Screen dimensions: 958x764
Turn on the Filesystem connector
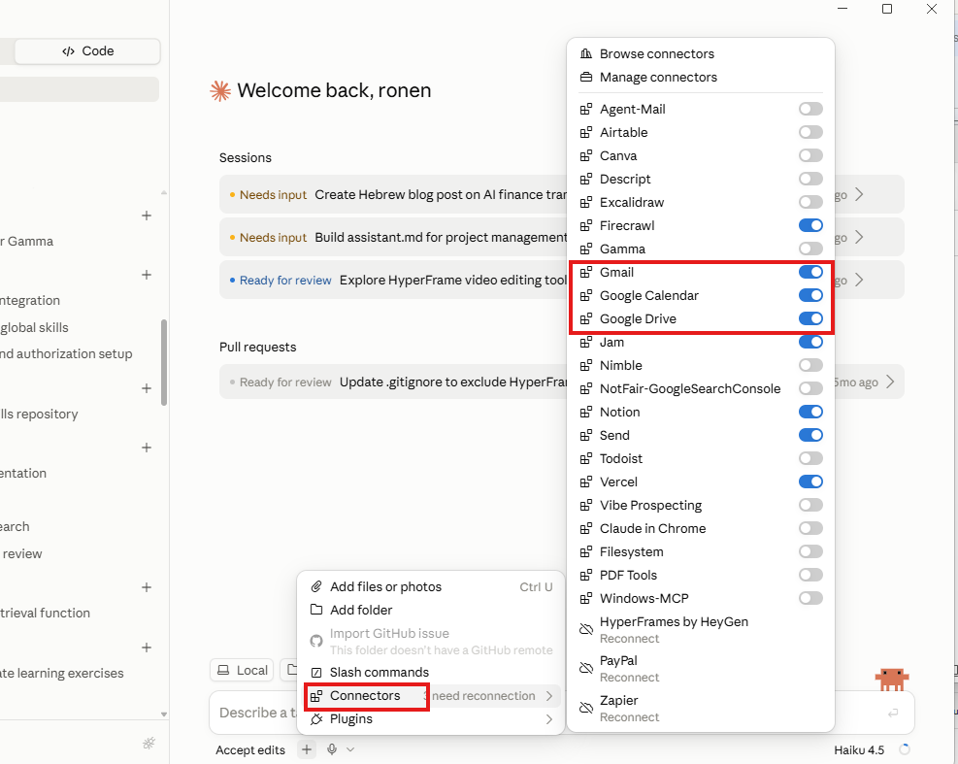[810, 551]
